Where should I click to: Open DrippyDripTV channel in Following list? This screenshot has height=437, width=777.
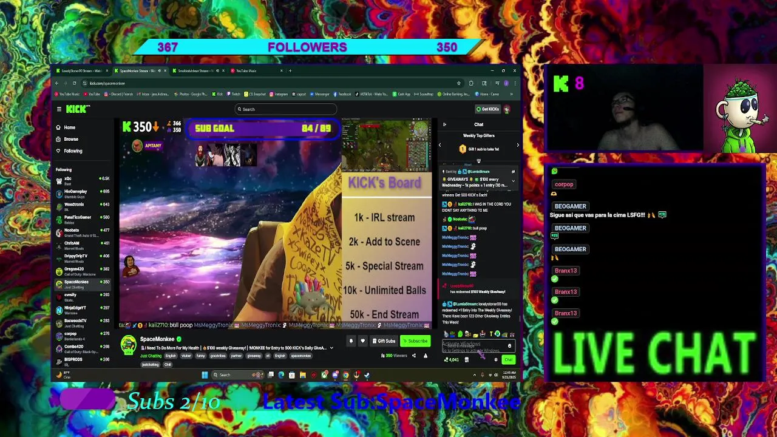coord(83,258)
